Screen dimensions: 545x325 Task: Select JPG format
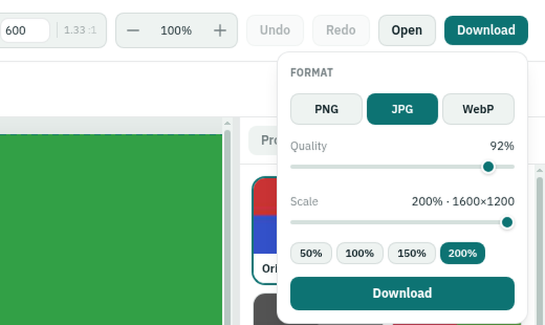tap(402, 109)
